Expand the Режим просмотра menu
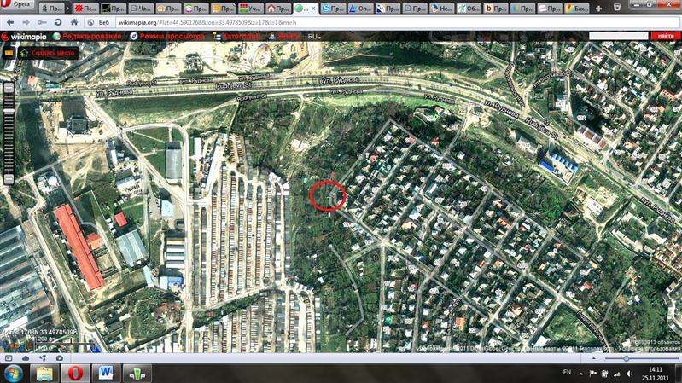 click(x=170, y=37)
